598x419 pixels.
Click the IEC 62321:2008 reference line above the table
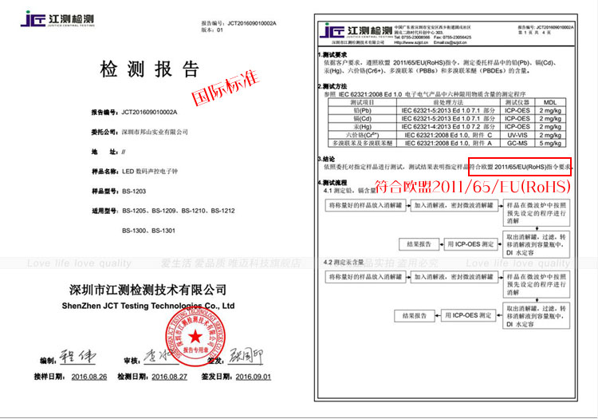[x=425, y=94]
